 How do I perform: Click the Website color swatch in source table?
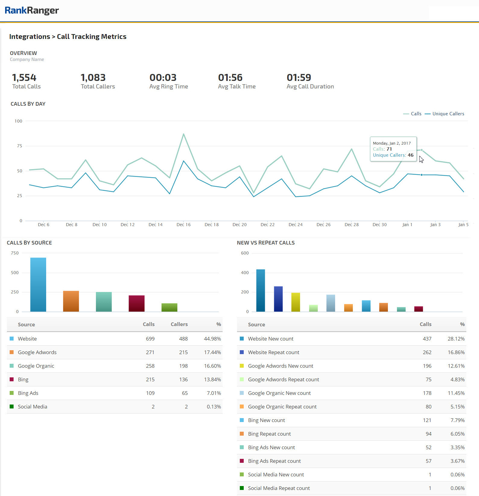pyautogui.click(x=12, y=339)
